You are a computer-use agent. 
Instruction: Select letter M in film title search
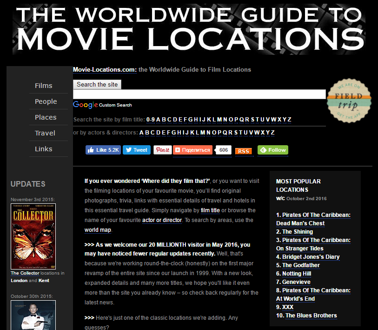click(220, 120)
